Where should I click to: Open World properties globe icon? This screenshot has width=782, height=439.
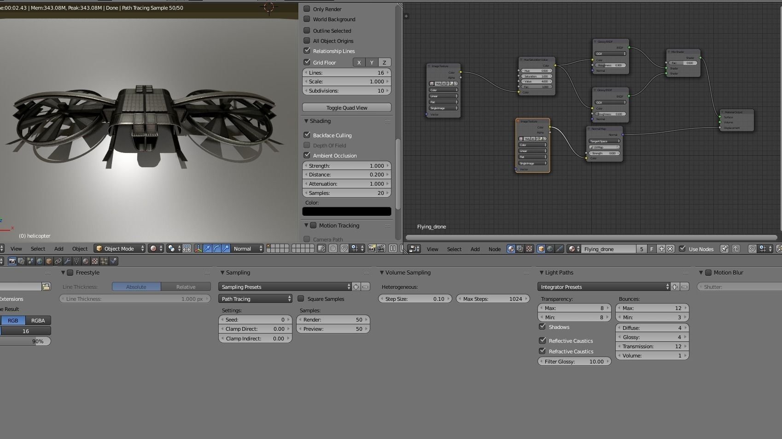click(40, 261)
